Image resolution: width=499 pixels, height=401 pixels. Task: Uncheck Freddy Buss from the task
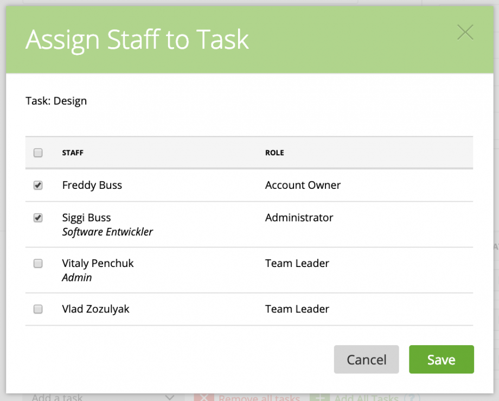pos(38,185)
